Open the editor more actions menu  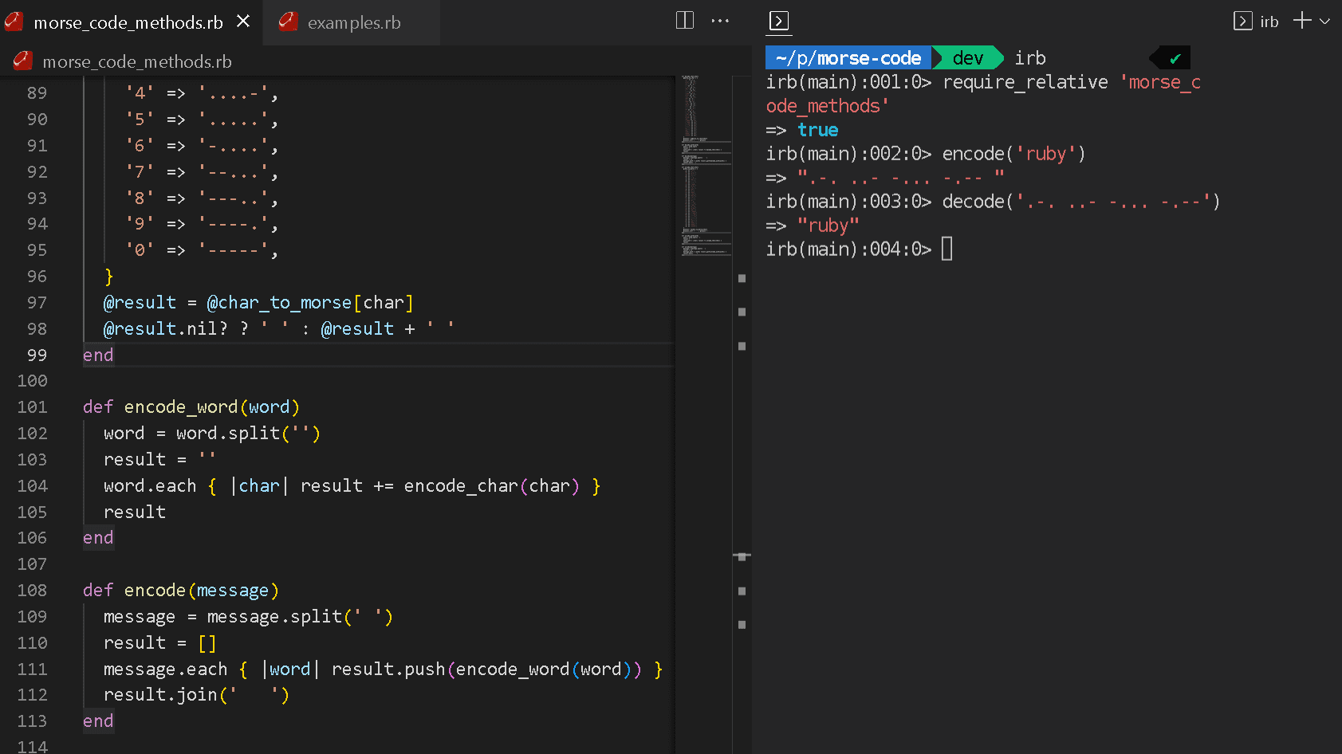coord(720,21)
